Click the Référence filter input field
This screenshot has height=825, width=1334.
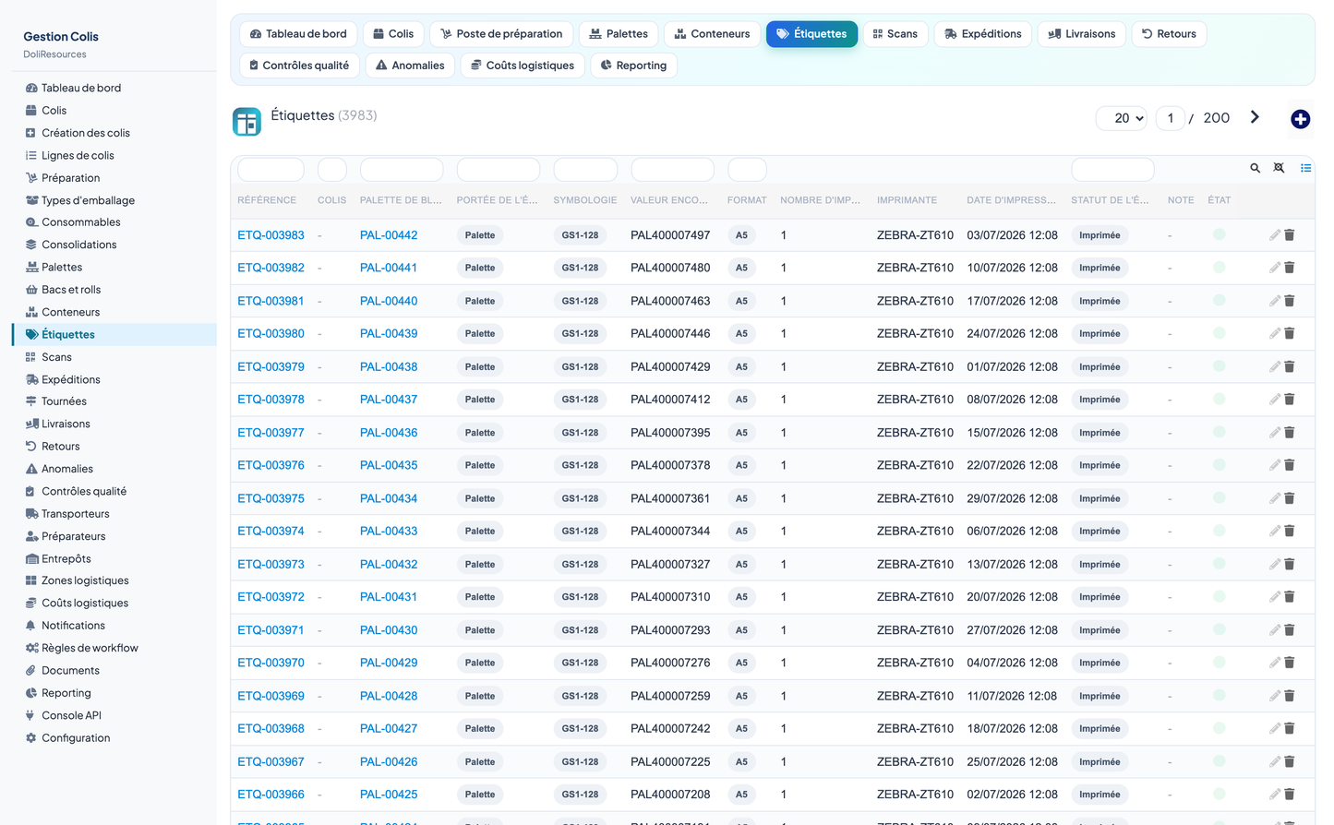click(270, 170)
